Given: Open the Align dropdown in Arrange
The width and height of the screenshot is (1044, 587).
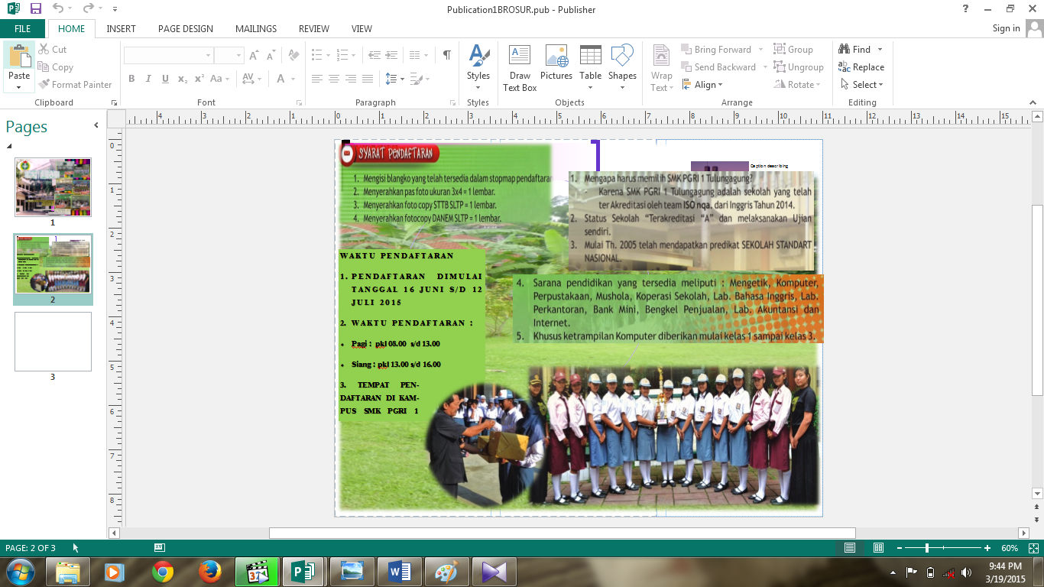Looking at the screenshot, I should (702, 85).
